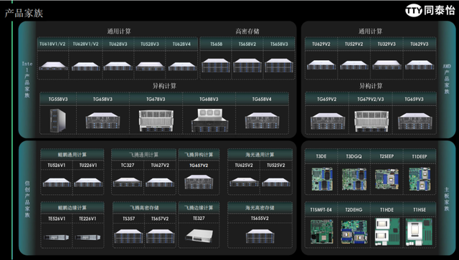The image size is (459, 260).
Task: Select the TG558V3 tower server image
Action: 57,120
